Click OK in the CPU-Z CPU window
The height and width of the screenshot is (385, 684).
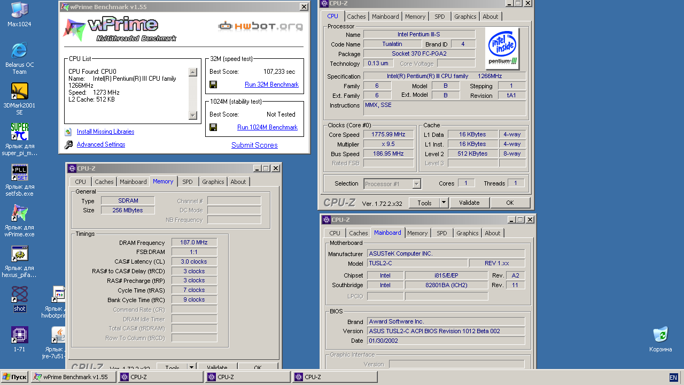tap(510, 203)
